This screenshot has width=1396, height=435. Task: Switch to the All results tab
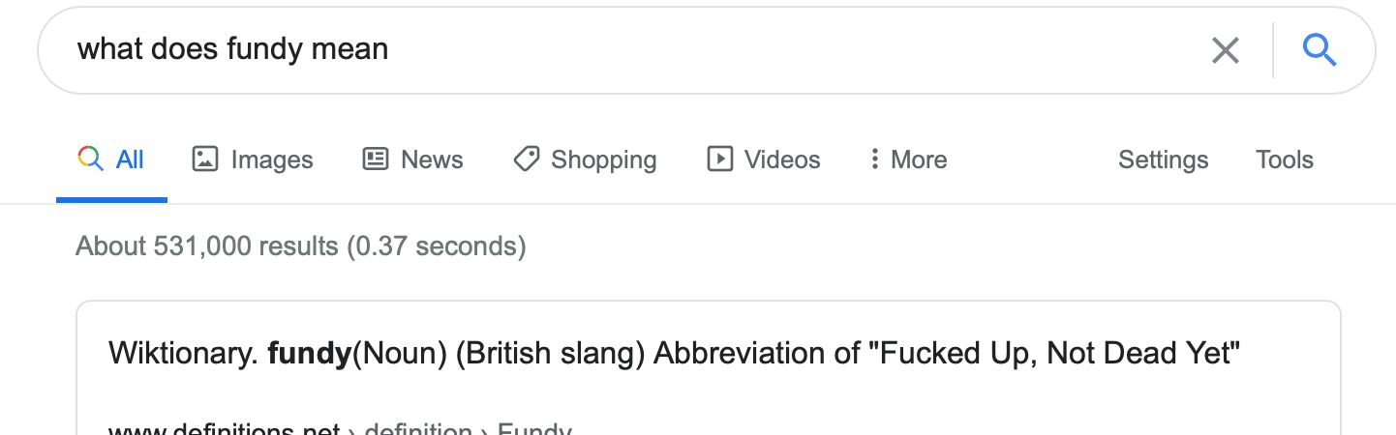(130, 159)
